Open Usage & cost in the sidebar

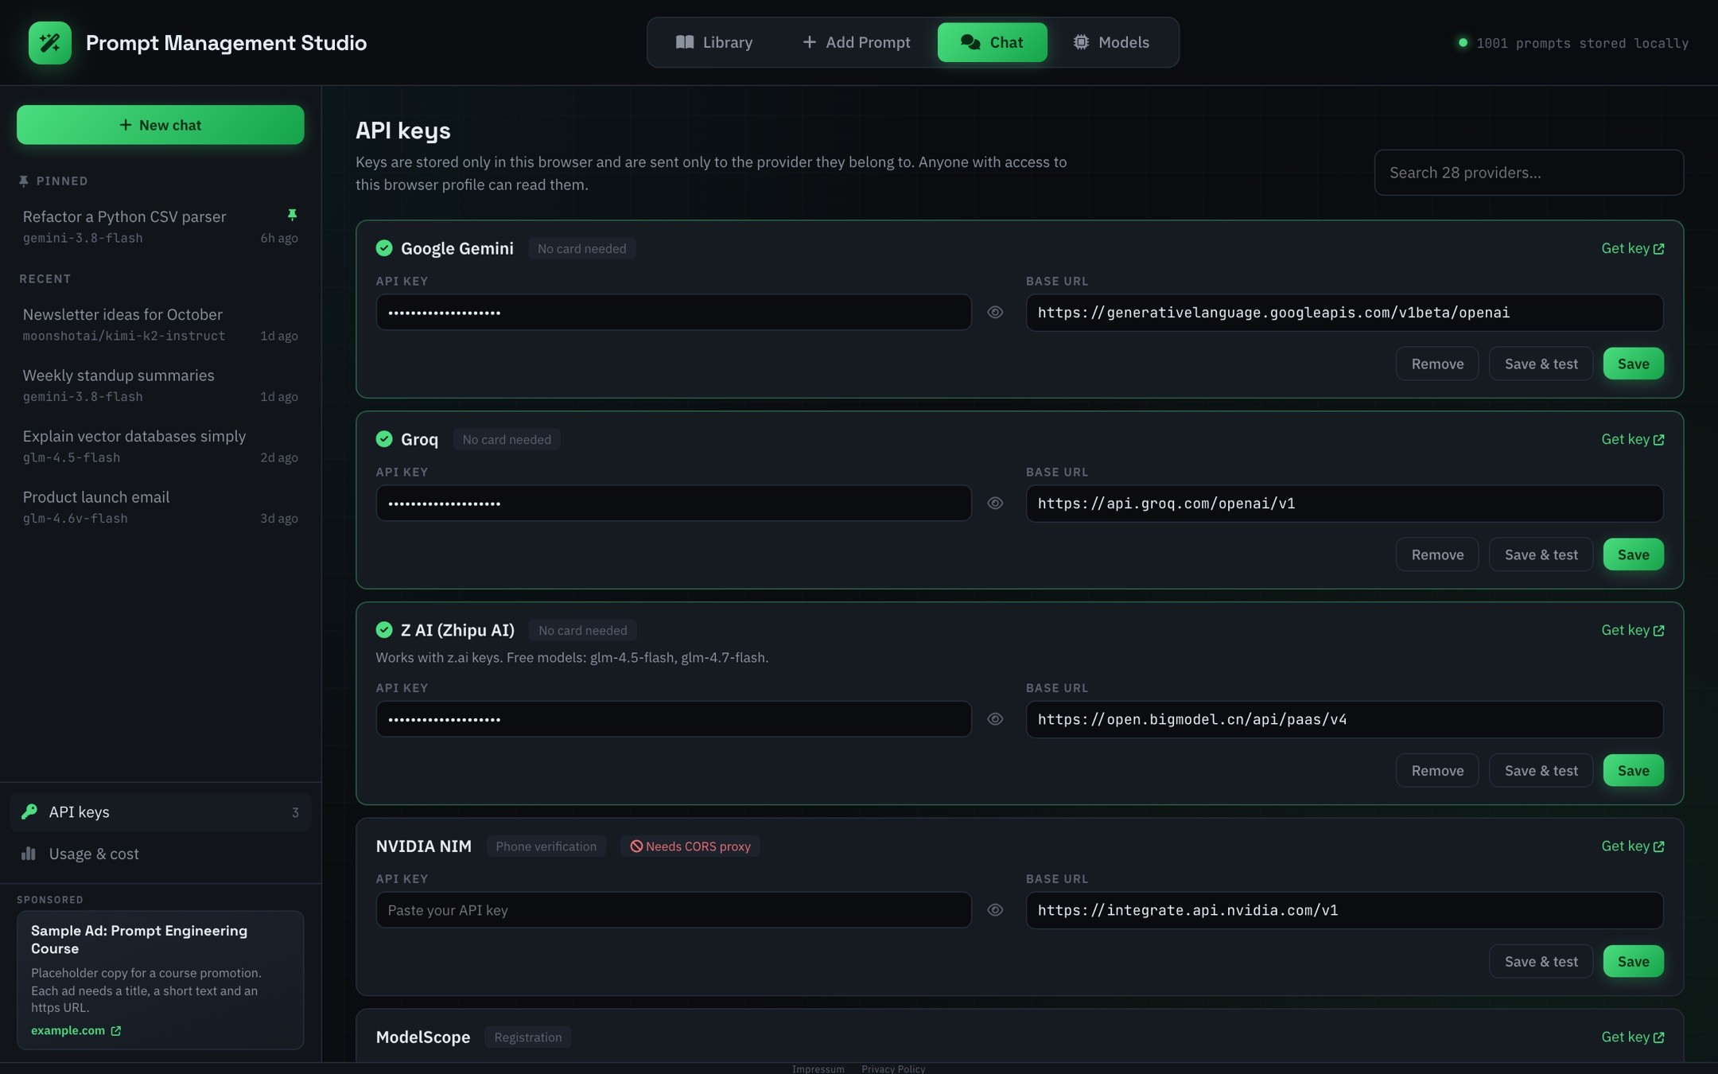[160, 854]
